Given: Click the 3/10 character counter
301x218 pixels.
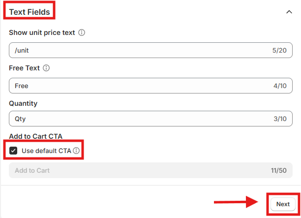Looking at the screenshot, I should 279,119.
